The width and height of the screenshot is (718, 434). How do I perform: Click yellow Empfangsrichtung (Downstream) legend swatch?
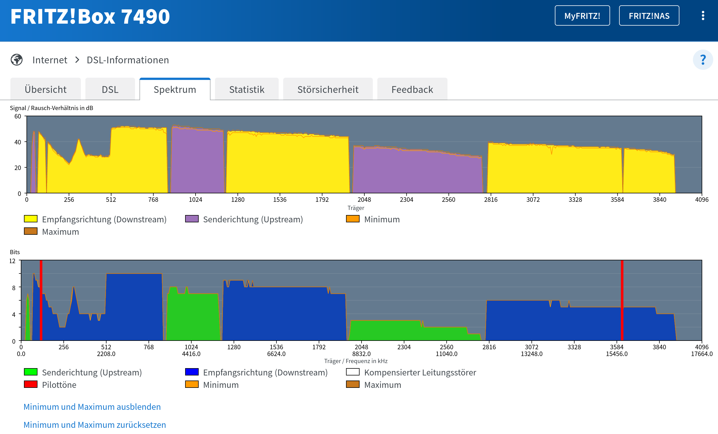tap(31, 219)
